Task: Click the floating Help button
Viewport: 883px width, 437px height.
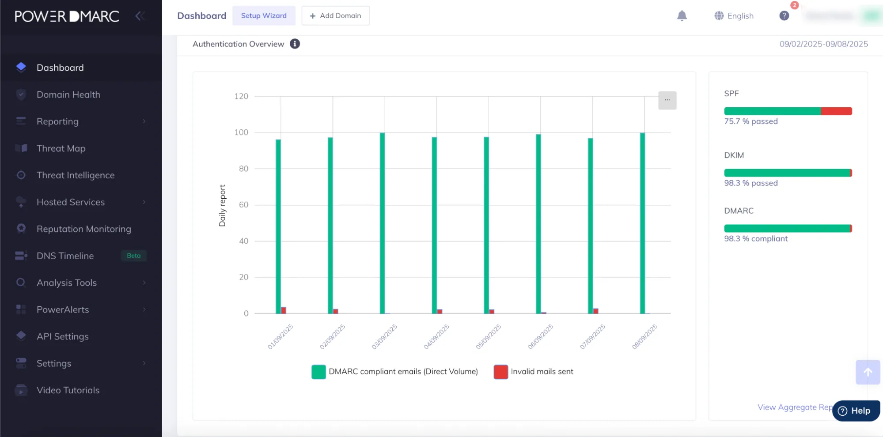Action: coord(856,411)
